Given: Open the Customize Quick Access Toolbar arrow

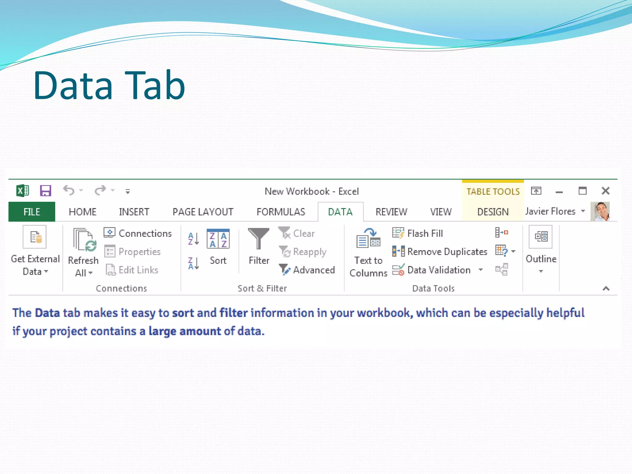Looking at the screenshot, I should point(127,192).
